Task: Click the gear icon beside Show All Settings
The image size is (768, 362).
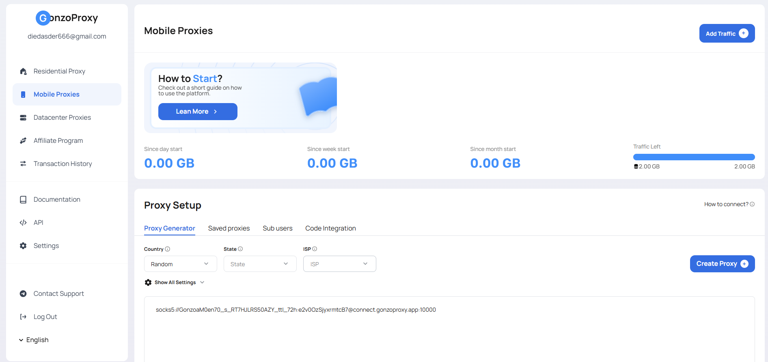Action: 148,282
